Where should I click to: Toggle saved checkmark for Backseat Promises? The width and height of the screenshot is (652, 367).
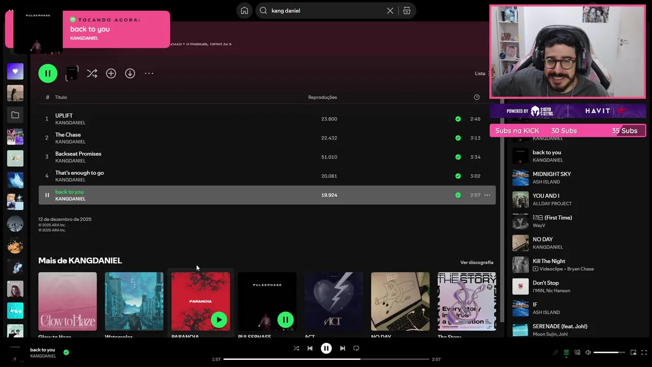coord(458,157)
